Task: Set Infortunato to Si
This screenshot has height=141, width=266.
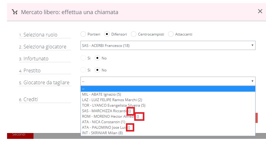Action: point(83,58)
